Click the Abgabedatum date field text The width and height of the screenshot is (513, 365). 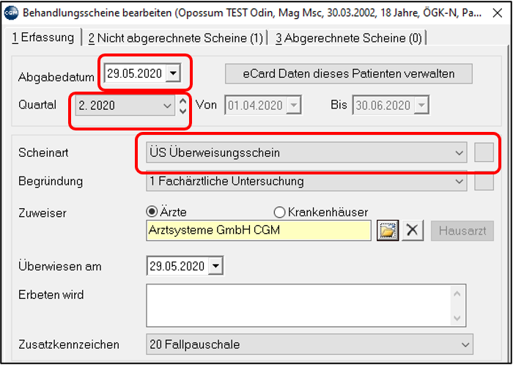[x=134, y=73]
